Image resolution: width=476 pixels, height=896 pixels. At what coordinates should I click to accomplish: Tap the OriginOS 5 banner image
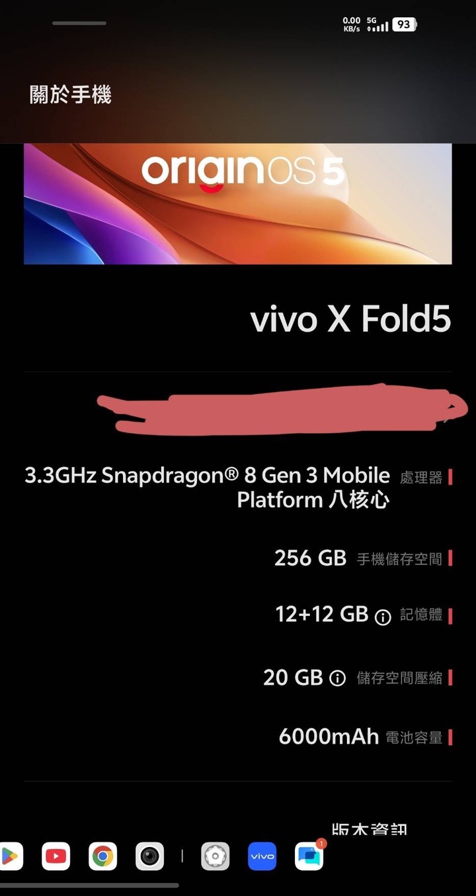pos(238,204)
